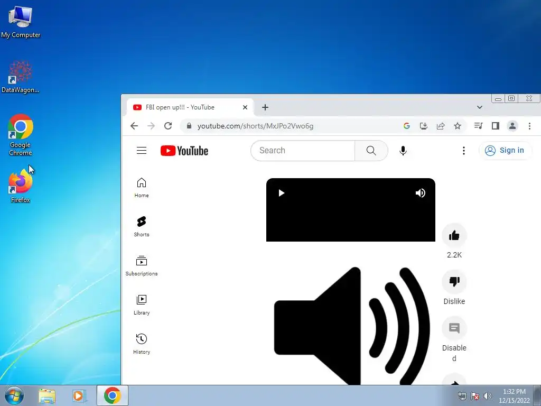Open Home in YouTube sidebar
541x406 pixels.
(142, 188)
